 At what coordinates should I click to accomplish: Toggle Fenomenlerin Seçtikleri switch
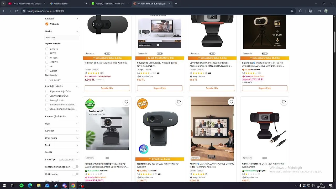76,167
